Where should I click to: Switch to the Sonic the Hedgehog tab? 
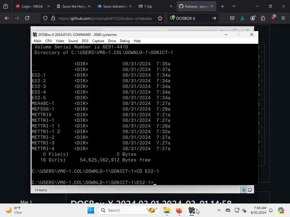pyautogui.click(x=74, y=6)
